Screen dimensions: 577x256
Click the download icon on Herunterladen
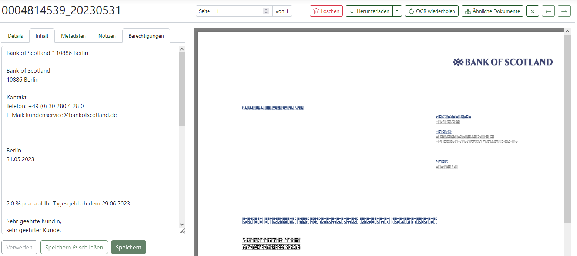click(352, 11)
